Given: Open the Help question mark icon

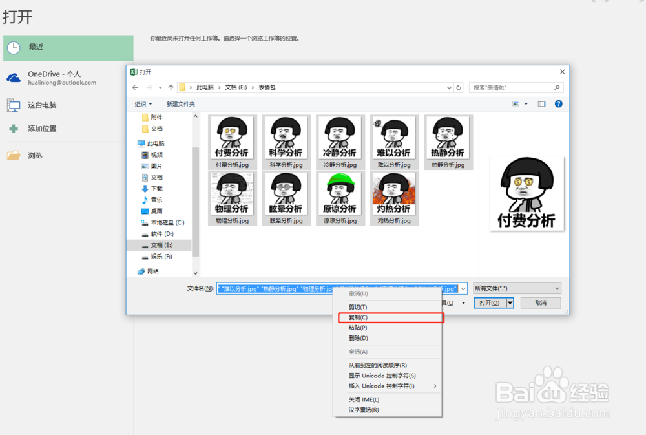Looking at the screenshot, I should coord(558,104).
